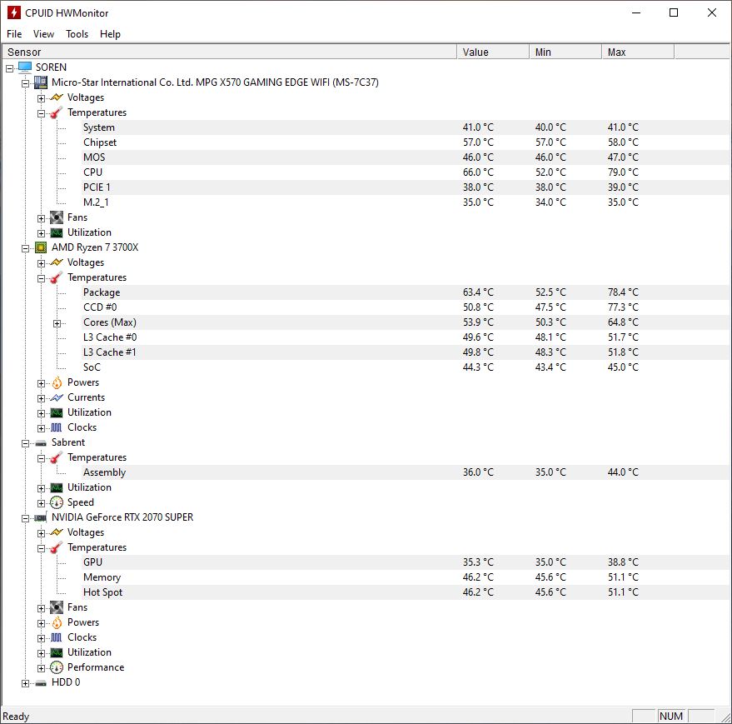This screenshot has width=732, height=724.
Task: Click the Ryzen Clocks waveform icon
Action: (x=57, y=427)
